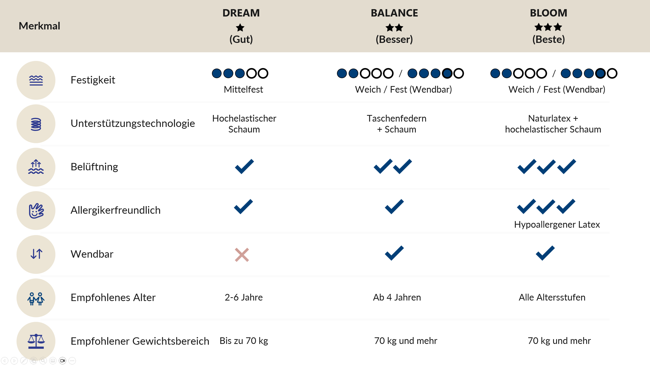Click the scales icon for Gewichtsbereich

click(36, 341)
